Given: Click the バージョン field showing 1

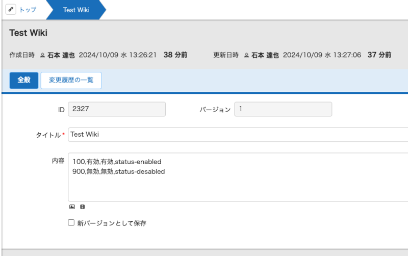Looking at the screenshot, I should 283,109.
